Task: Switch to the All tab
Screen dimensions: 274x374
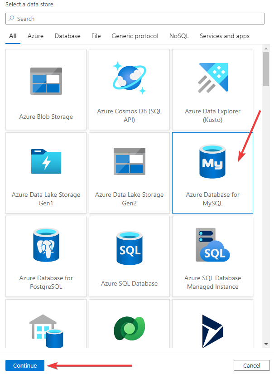Action: coord(13,36)
